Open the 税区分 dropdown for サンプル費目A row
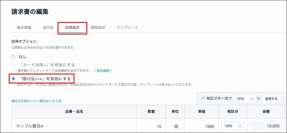The image size is (287, 133). 233,126
